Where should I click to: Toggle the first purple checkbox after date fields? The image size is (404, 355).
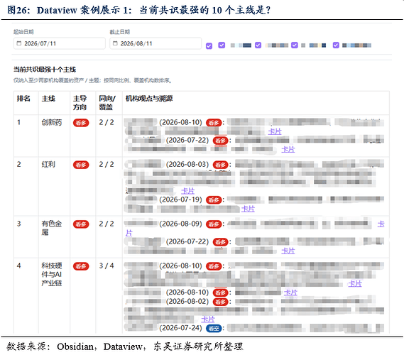pos(209,46)
